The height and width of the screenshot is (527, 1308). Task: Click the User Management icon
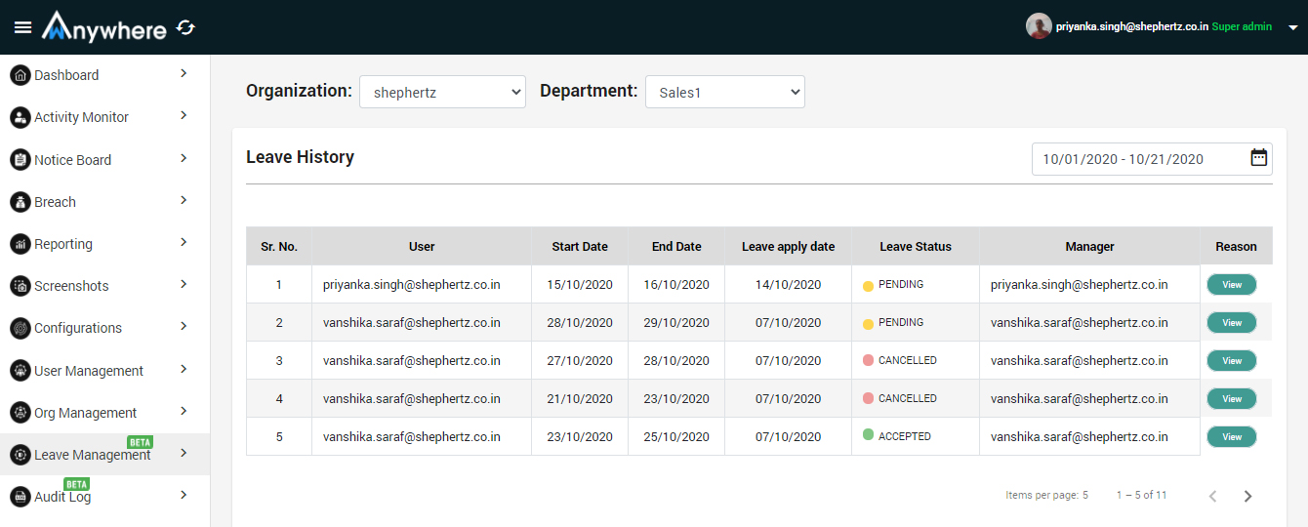pyautogui.click(x=20, y=371)
